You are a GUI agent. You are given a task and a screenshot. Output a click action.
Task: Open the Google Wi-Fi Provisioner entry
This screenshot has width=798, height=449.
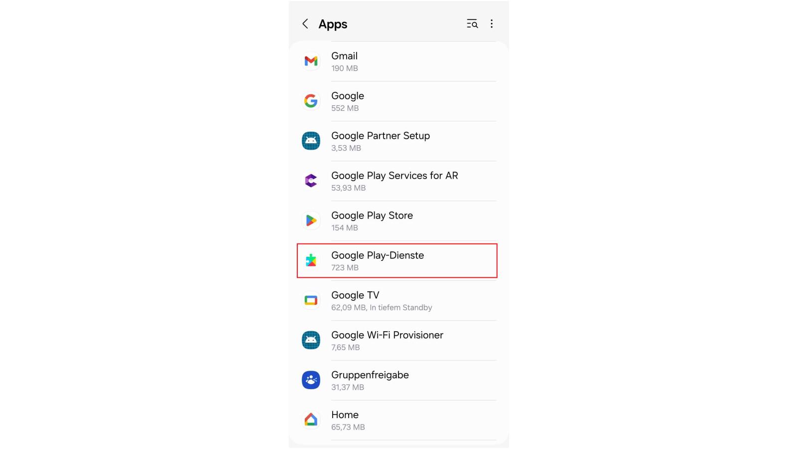399,341
